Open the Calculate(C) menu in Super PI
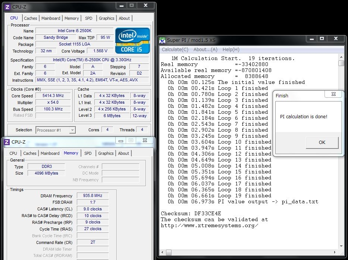This screenshot has width=348, height=260. pyautogui.click(x=175, y=49)
